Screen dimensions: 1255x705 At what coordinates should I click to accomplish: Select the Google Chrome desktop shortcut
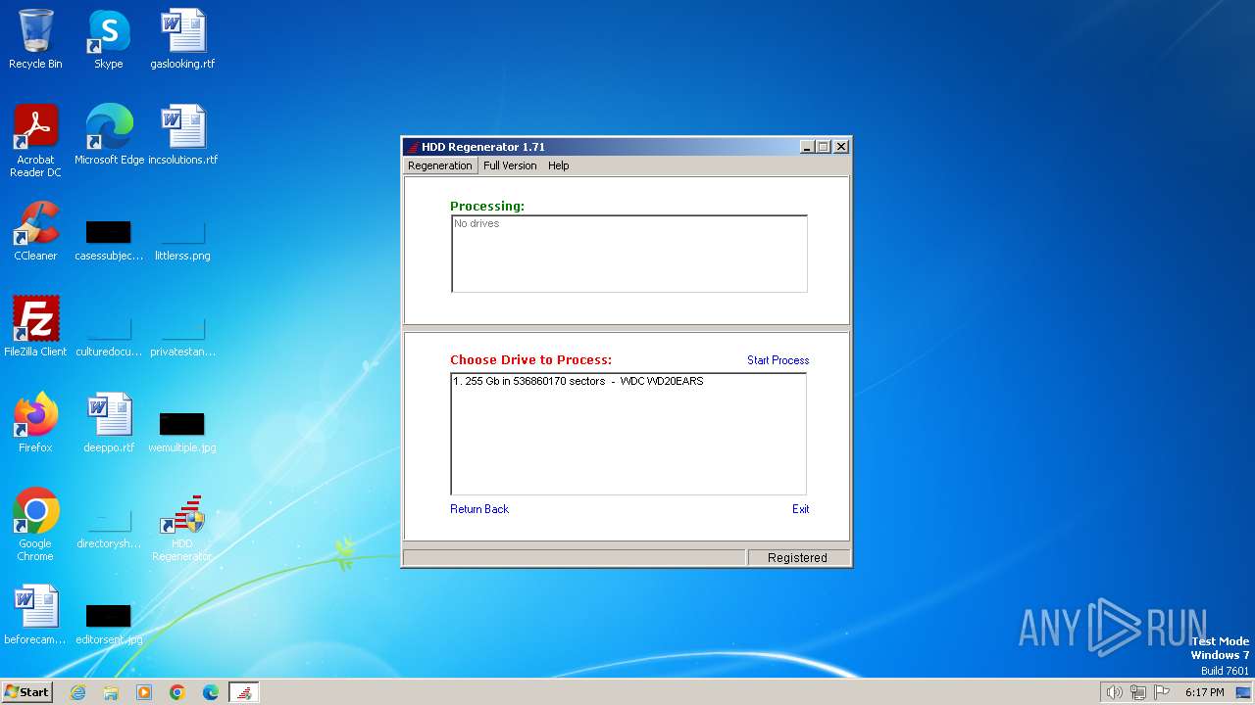(x=35, y=525)
